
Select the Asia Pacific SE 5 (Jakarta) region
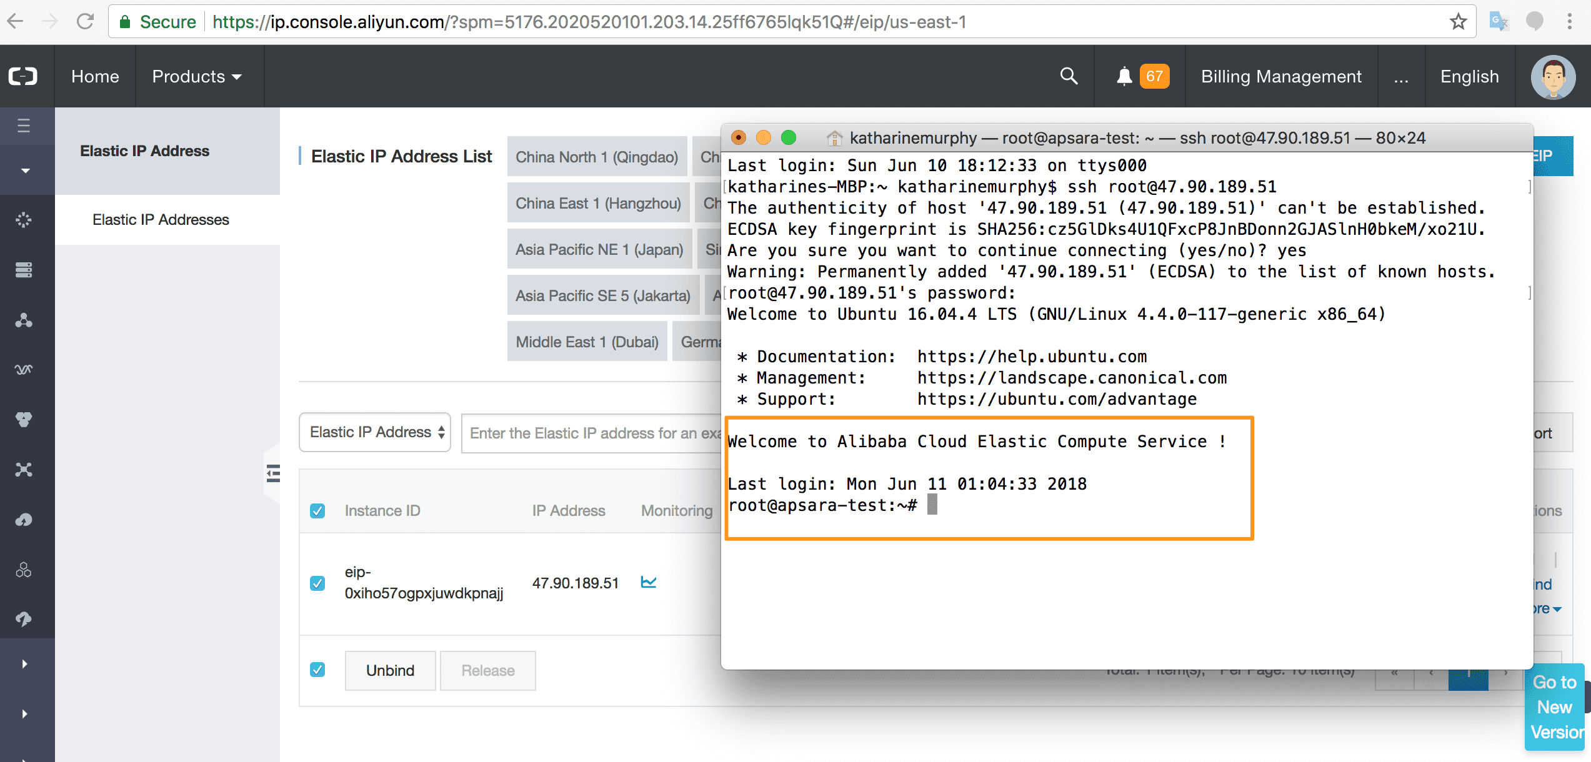tap(603, 295)
